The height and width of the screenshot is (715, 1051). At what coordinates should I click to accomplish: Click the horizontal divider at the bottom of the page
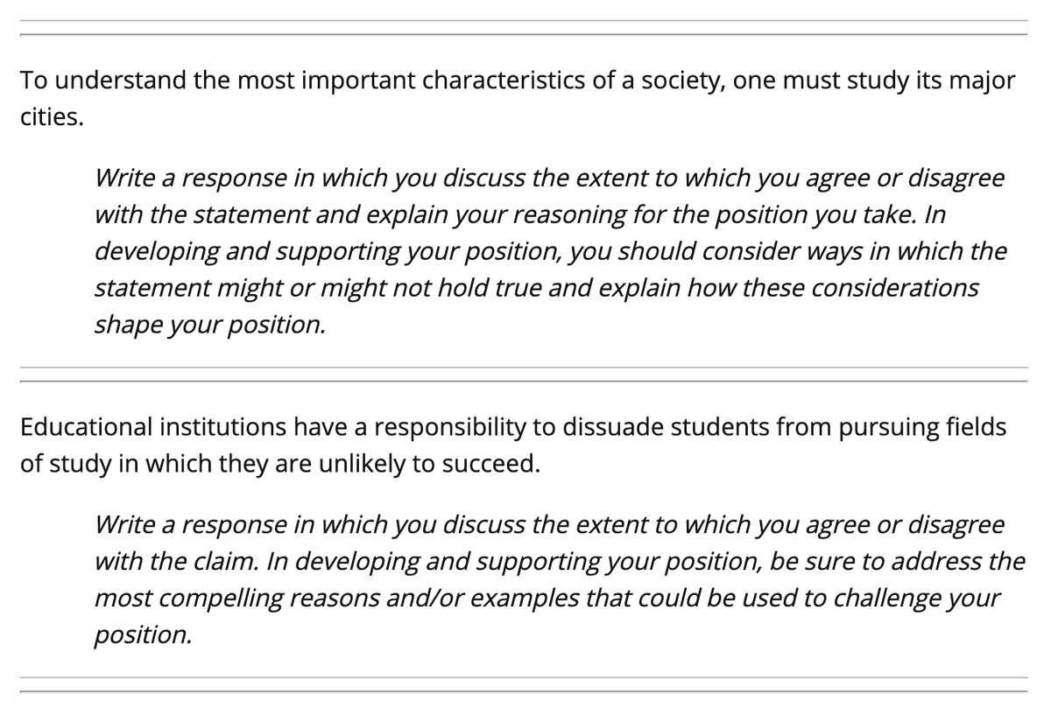click(523, 684)
